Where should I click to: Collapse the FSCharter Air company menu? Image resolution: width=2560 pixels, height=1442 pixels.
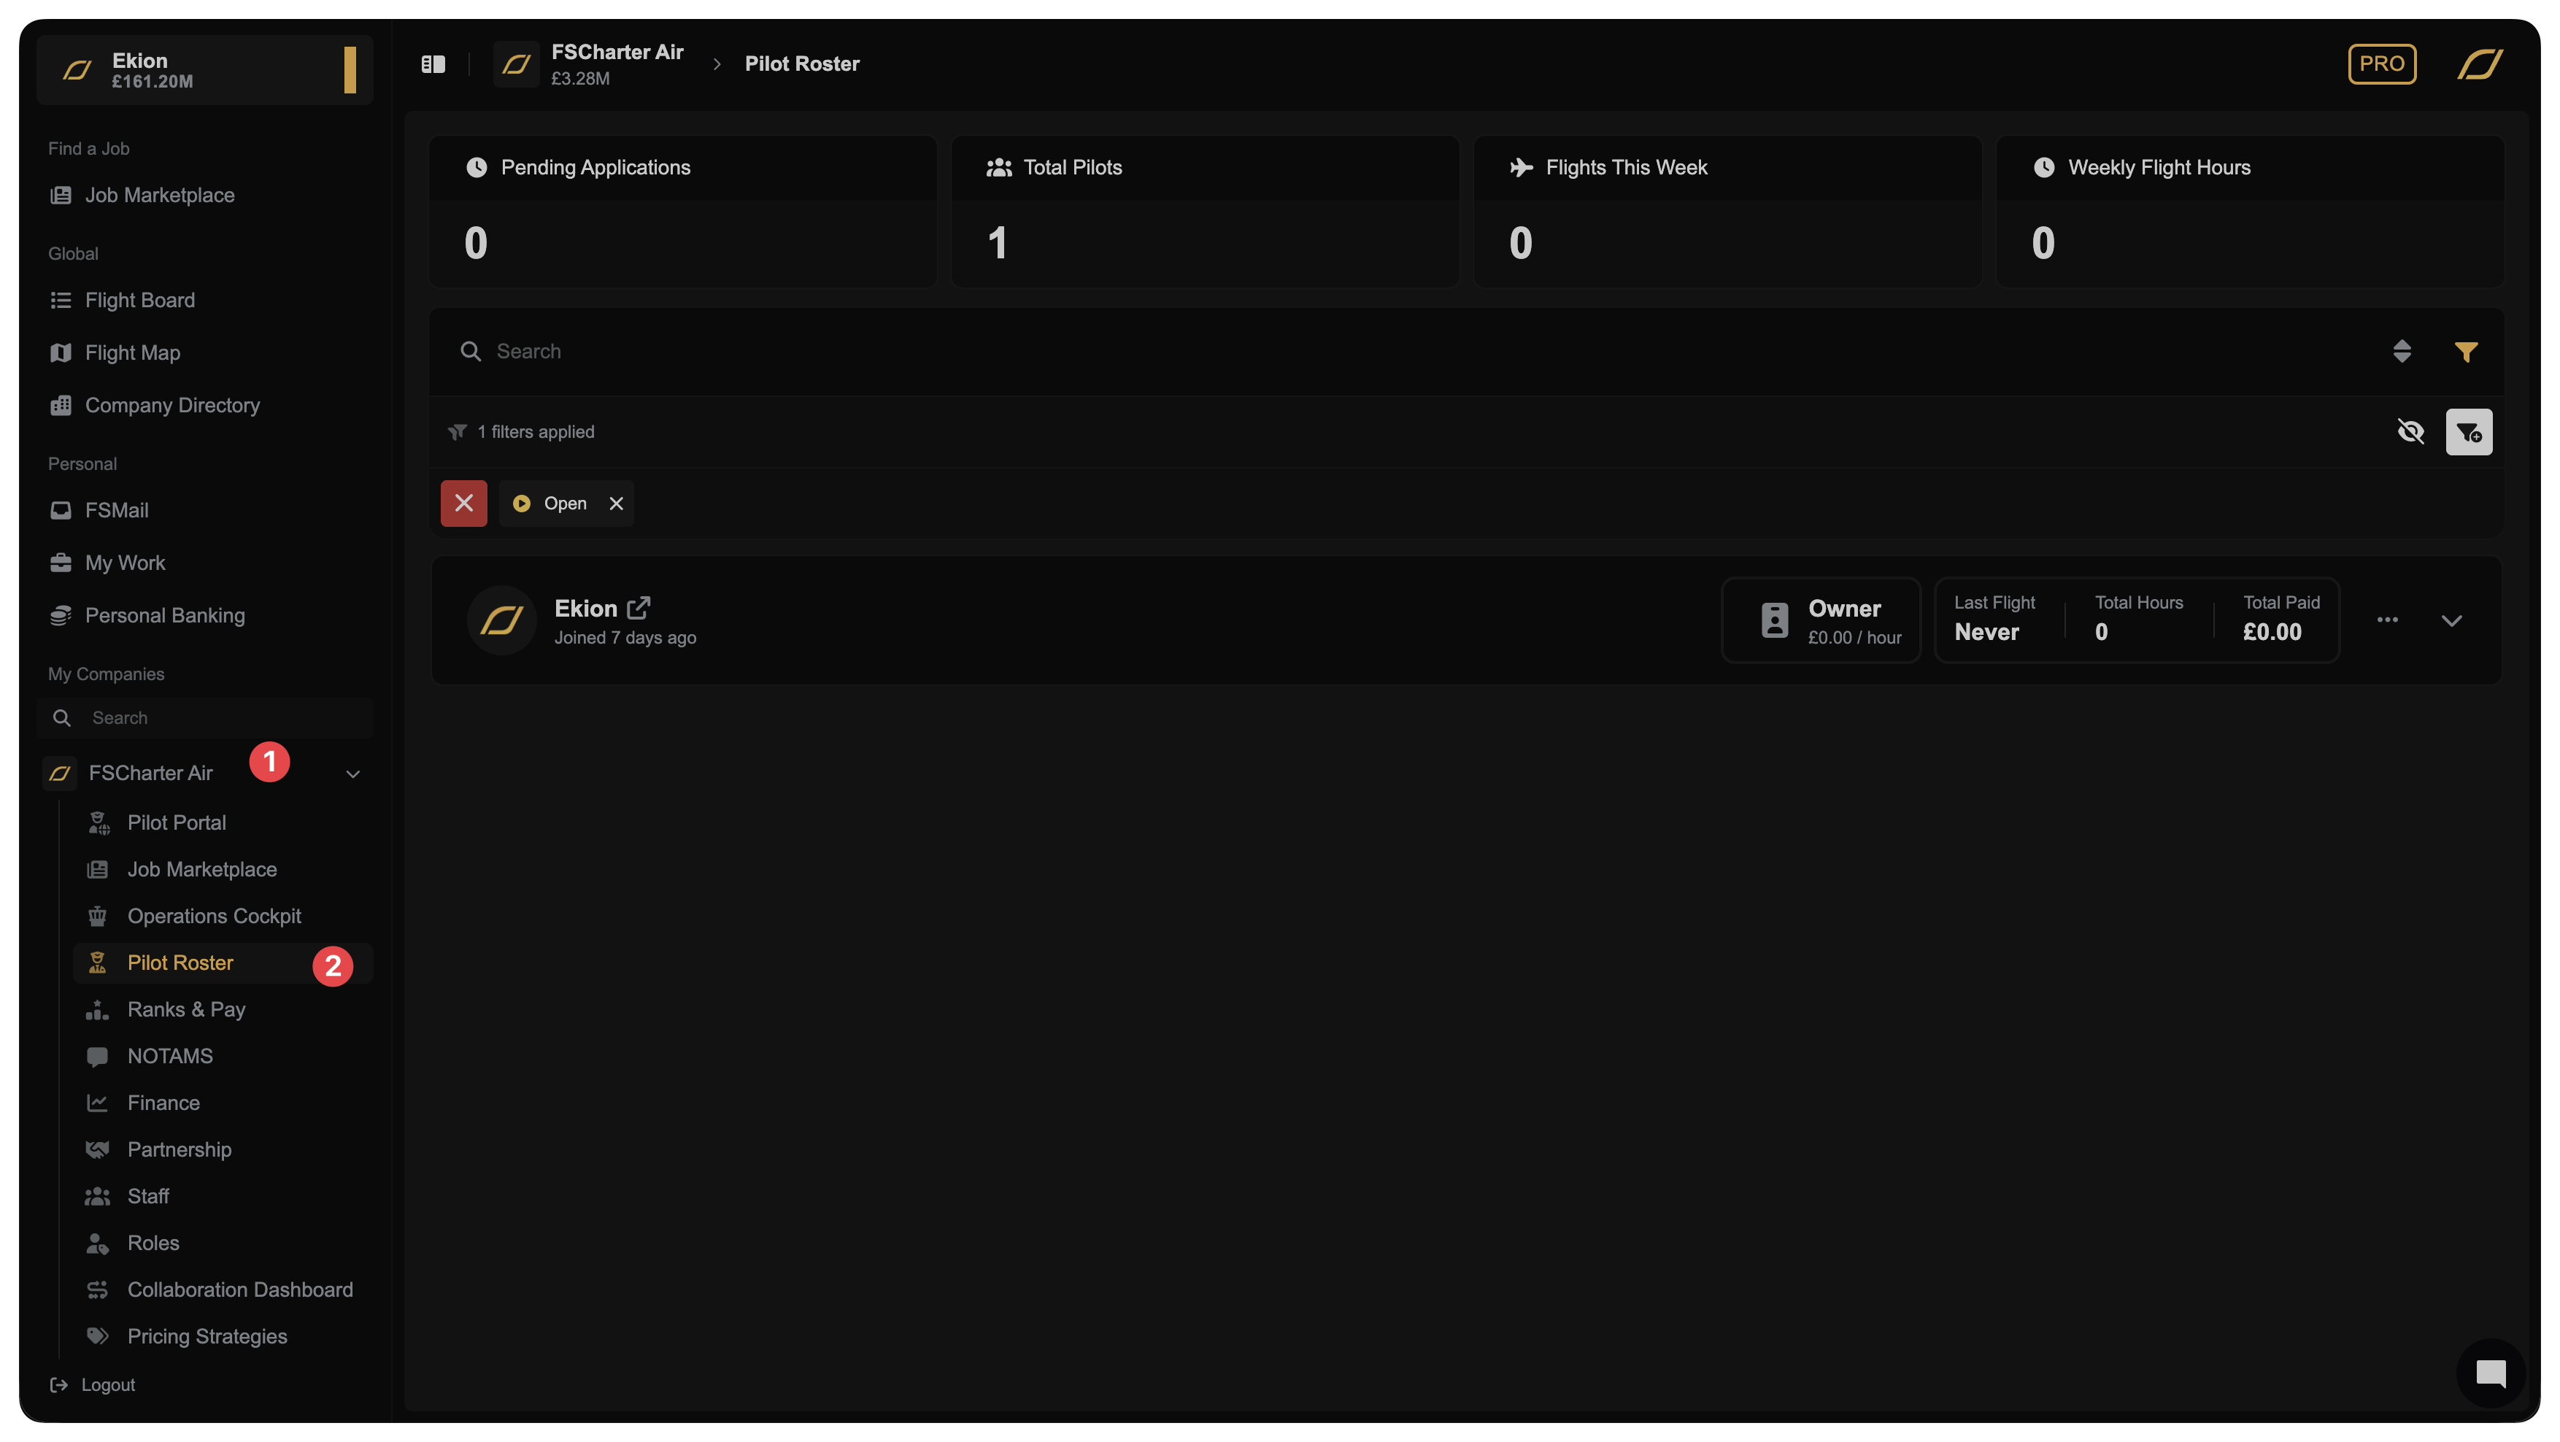pos(352,773)
